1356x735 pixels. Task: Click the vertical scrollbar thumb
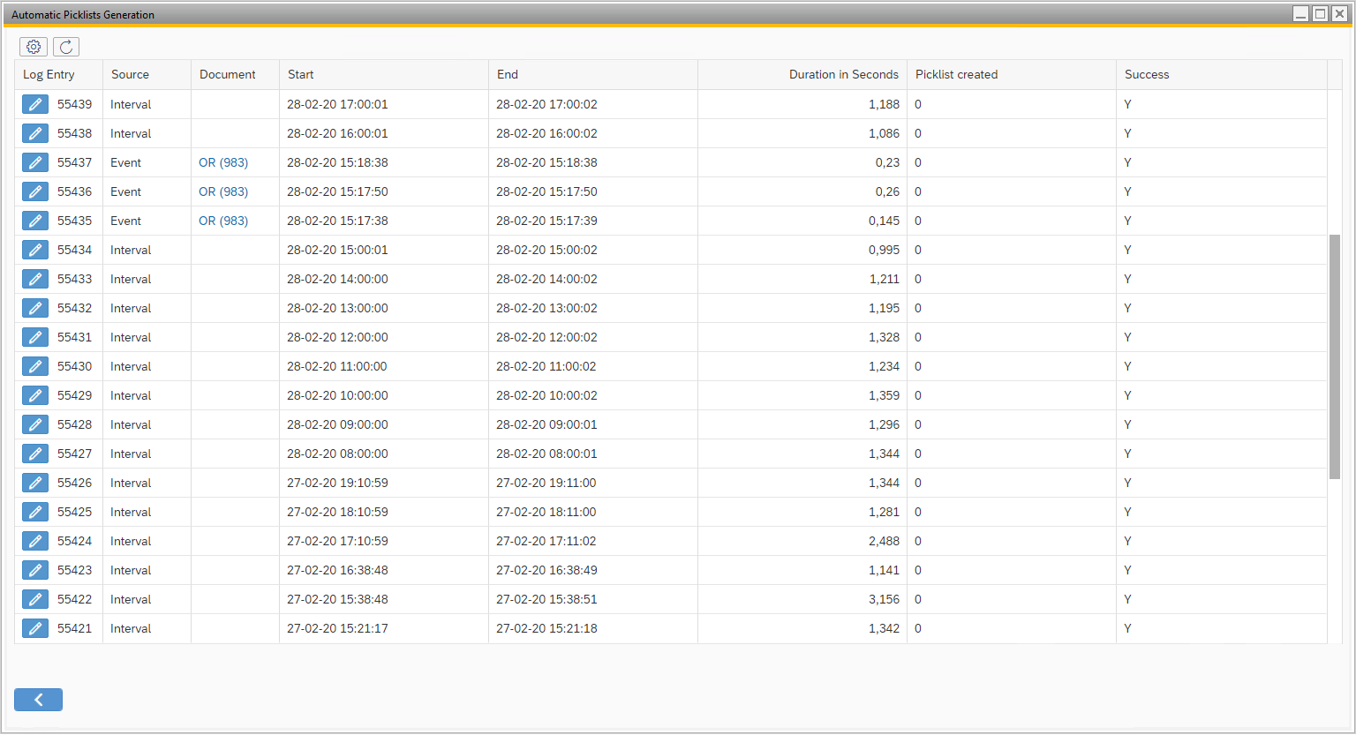[1335, 356]
